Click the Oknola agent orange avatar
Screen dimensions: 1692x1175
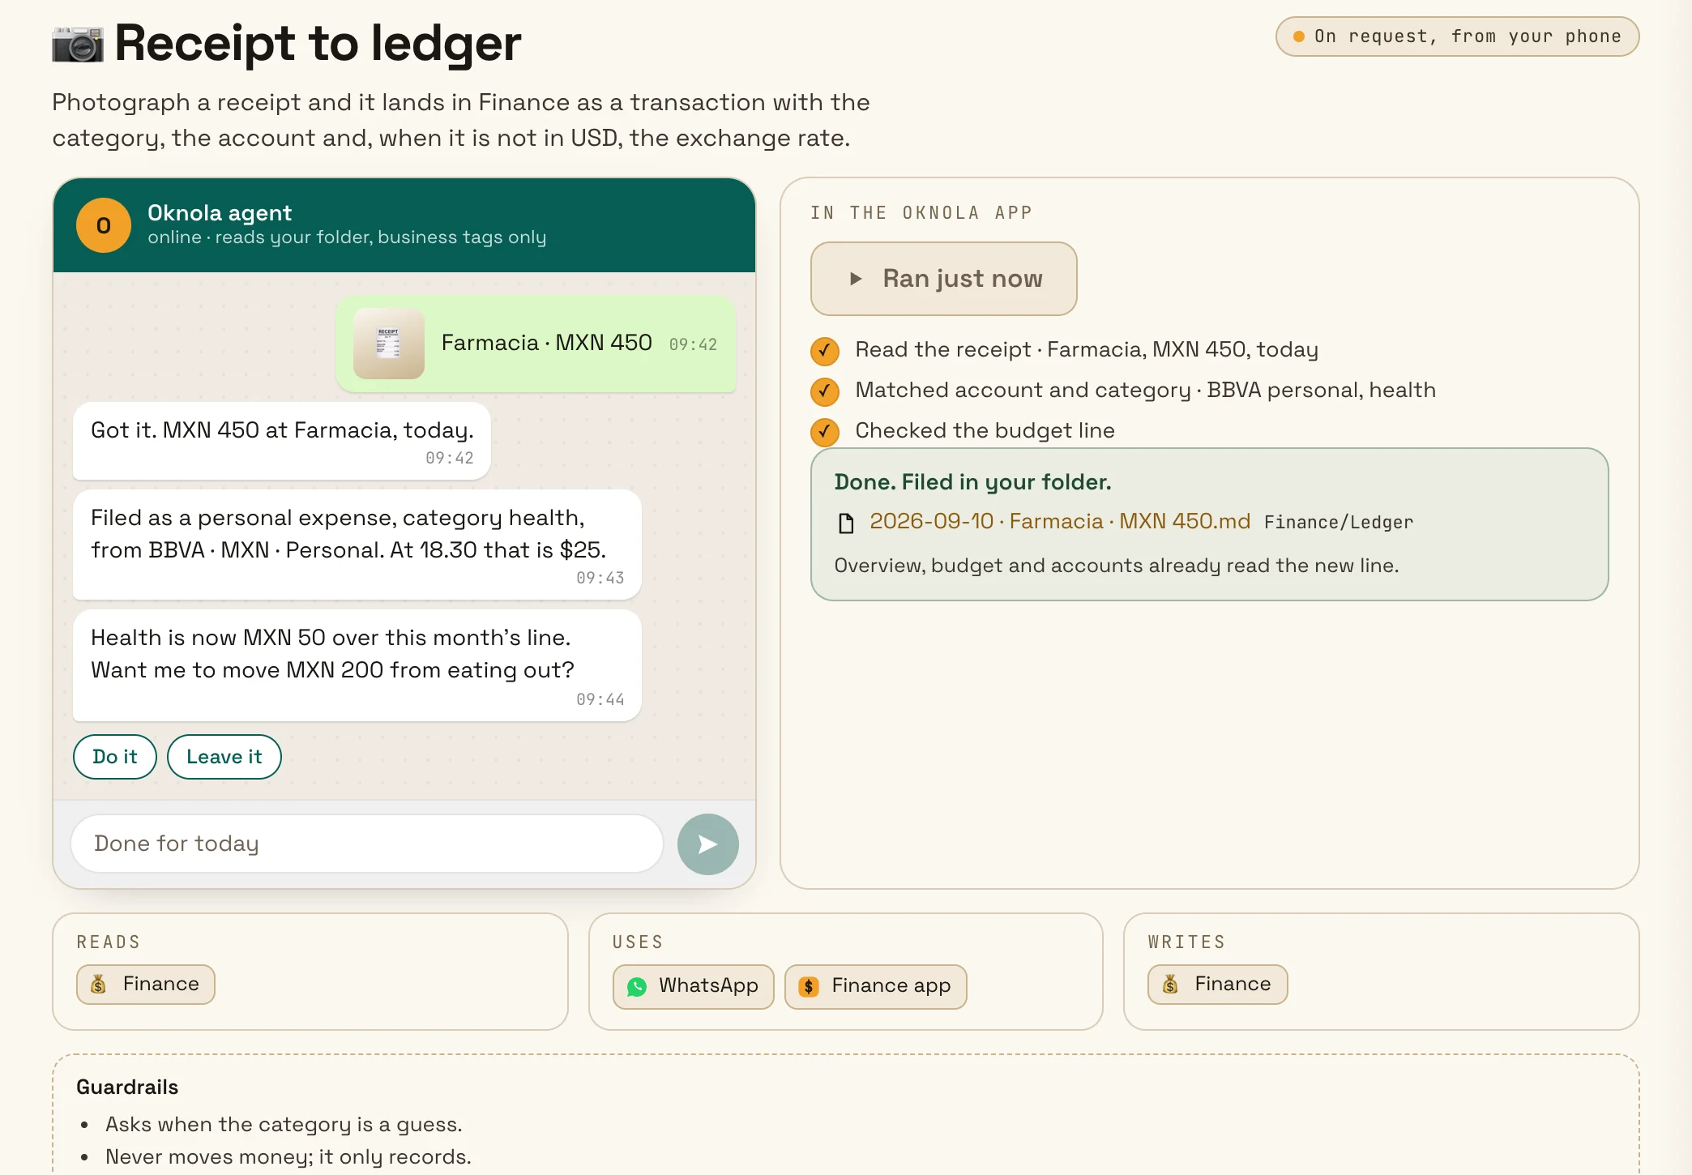[104, 225]
